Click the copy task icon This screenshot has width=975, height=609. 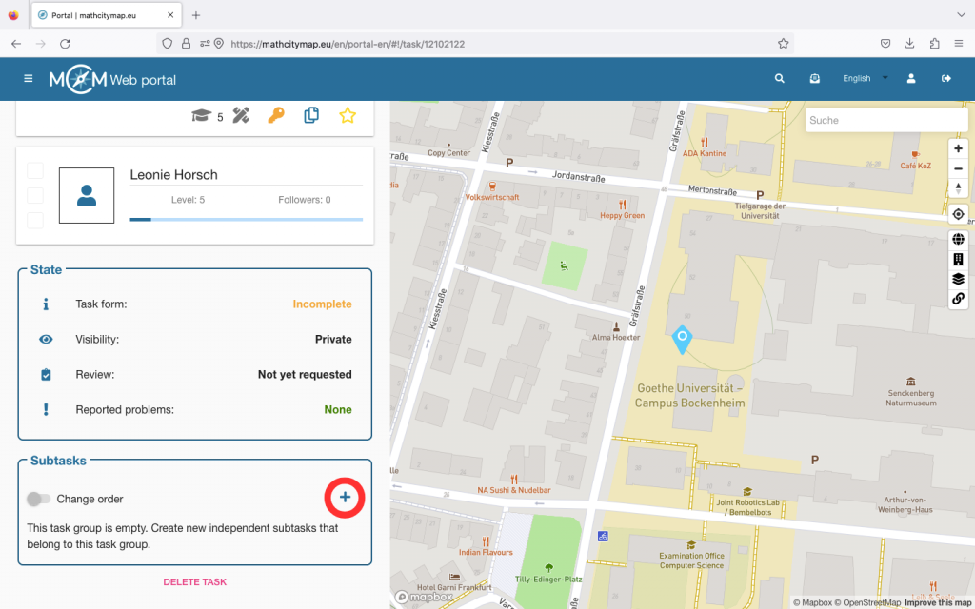click(311, 115)
